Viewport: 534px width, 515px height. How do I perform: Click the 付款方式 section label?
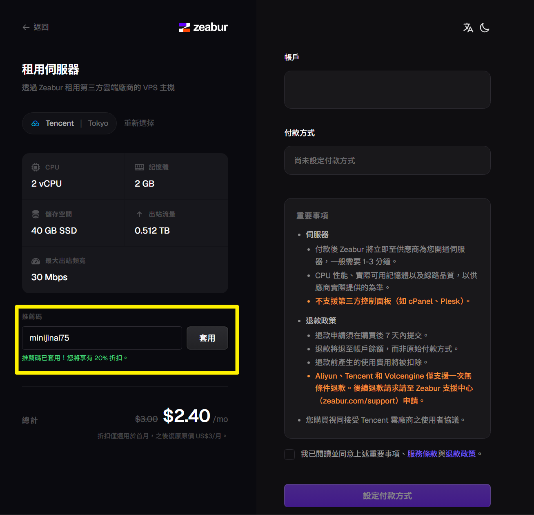tap(300, 133)
